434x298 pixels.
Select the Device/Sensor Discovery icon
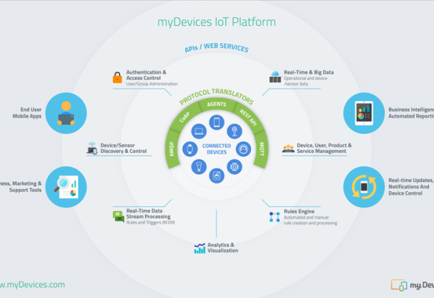(93, 149)
